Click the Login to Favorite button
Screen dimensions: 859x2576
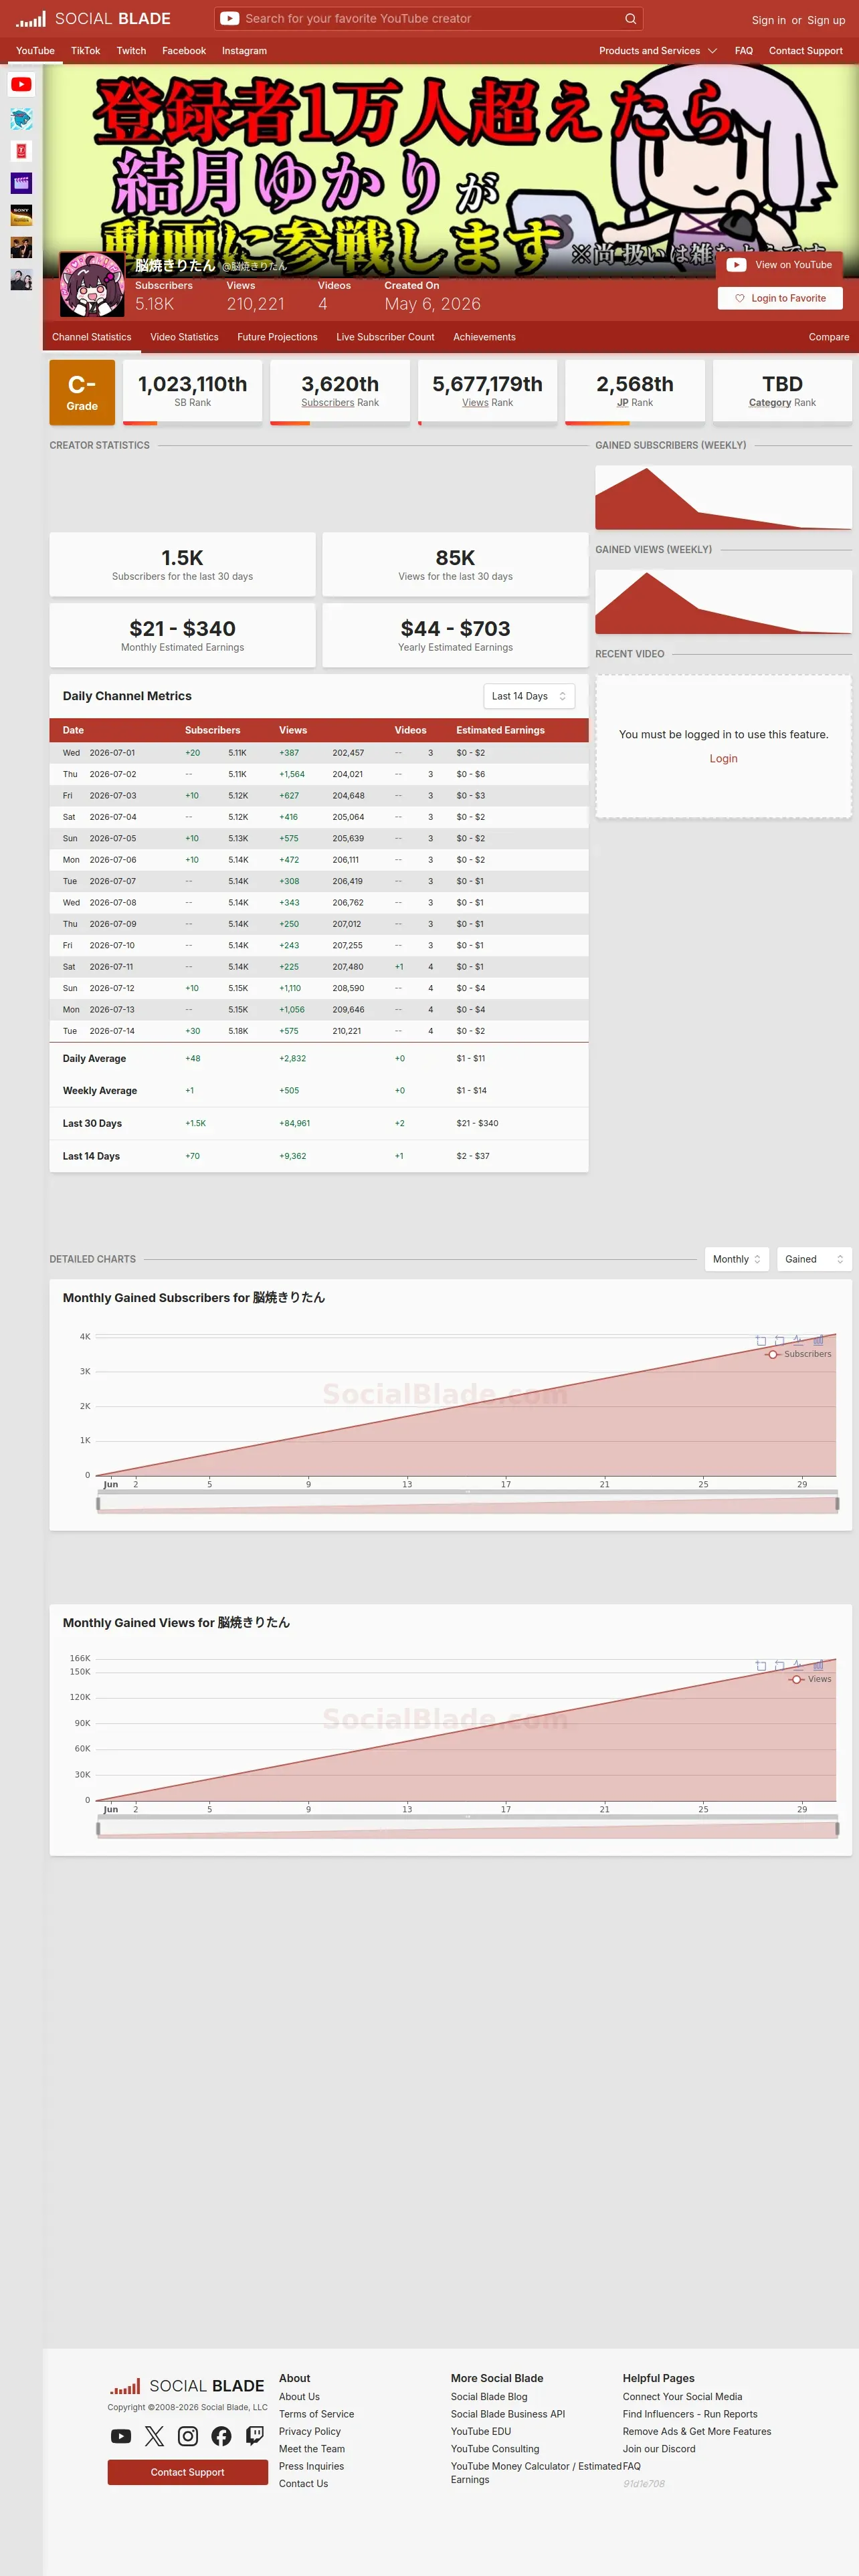(x=780, y=298)
